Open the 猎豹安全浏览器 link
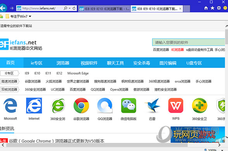228x151 pixels. (166, 90)
